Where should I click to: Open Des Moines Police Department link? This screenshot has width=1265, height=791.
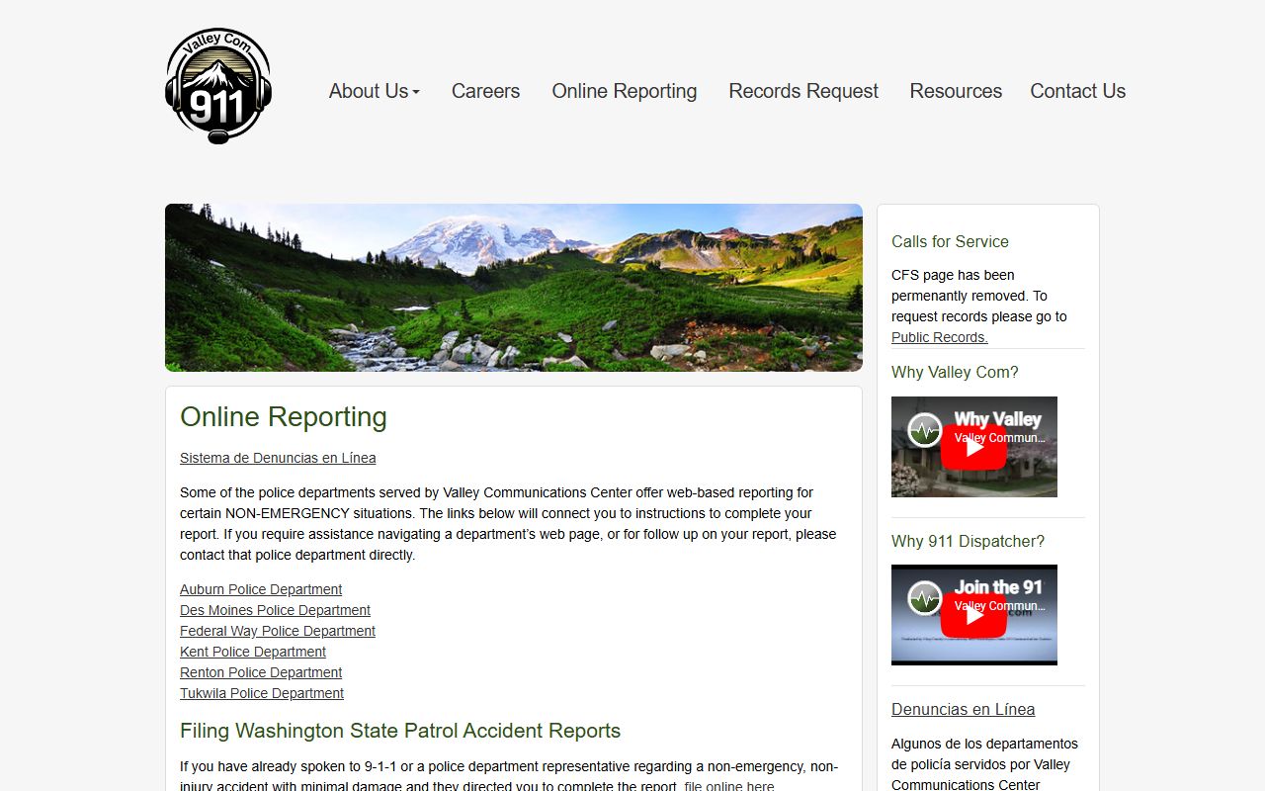275,610
